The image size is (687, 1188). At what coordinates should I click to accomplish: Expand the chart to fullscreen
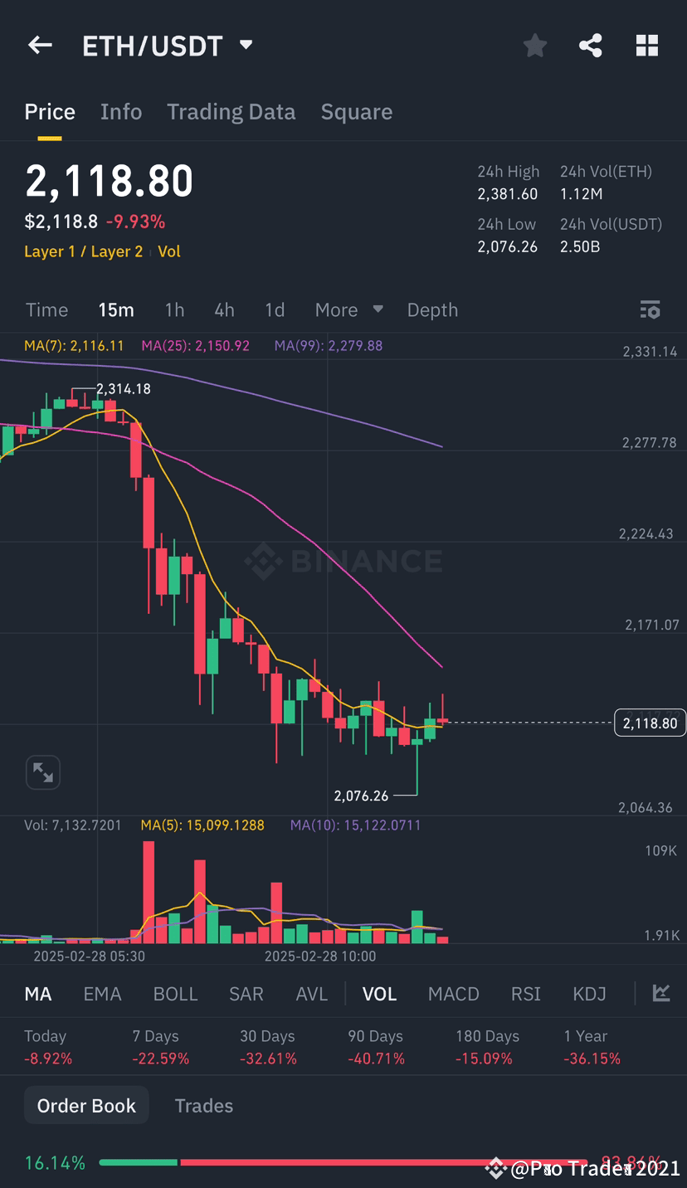[43, 772]
